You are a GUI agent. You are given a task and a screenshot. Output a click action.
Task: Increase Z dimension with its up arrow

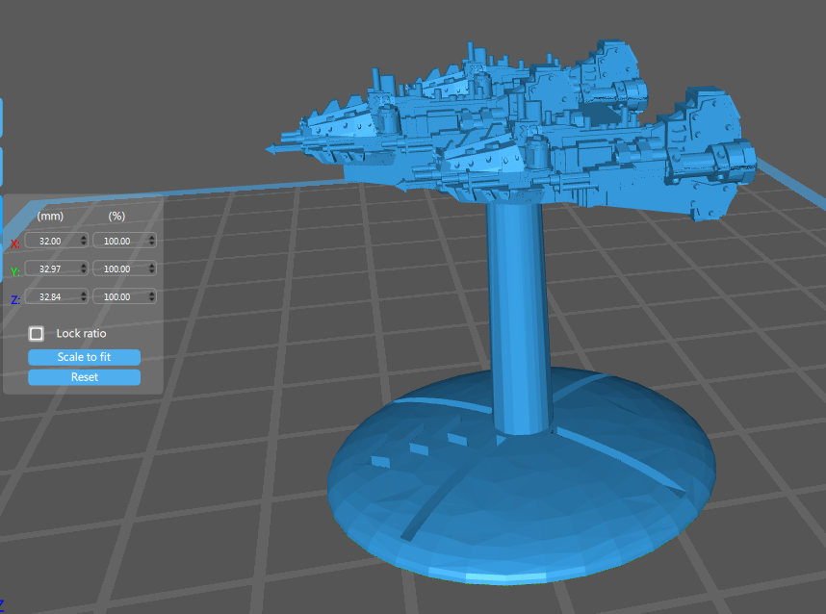point(84,294)
